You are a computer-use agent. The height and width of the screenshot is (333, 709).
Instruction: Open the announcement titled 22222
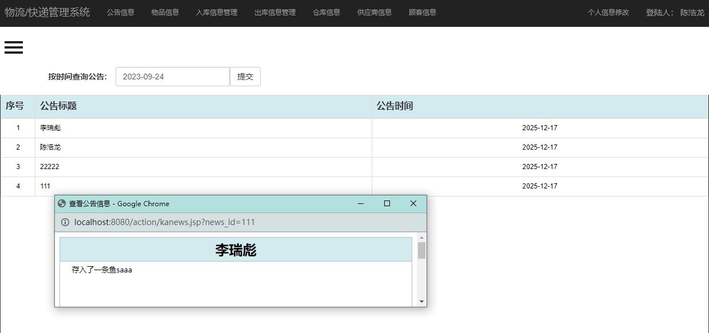(48, 167)
